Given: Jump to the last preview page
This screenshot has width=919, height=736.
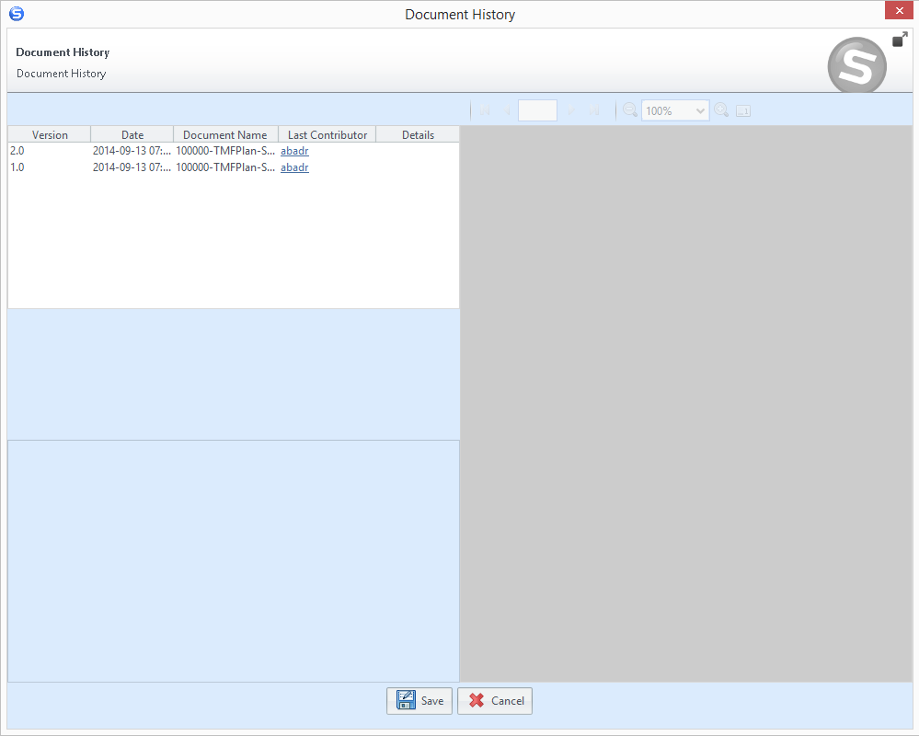Looking at the screenshot, I should [x=593, y=110].
